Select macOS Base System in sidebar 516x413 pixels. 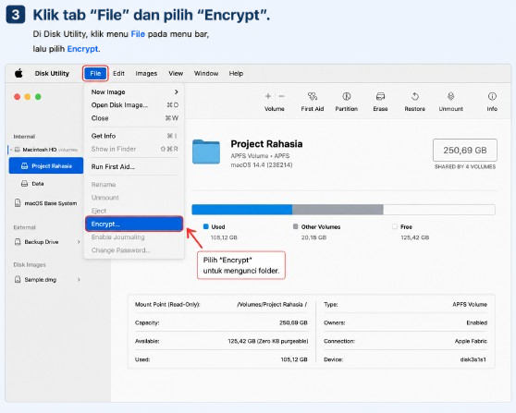[46, 203]
